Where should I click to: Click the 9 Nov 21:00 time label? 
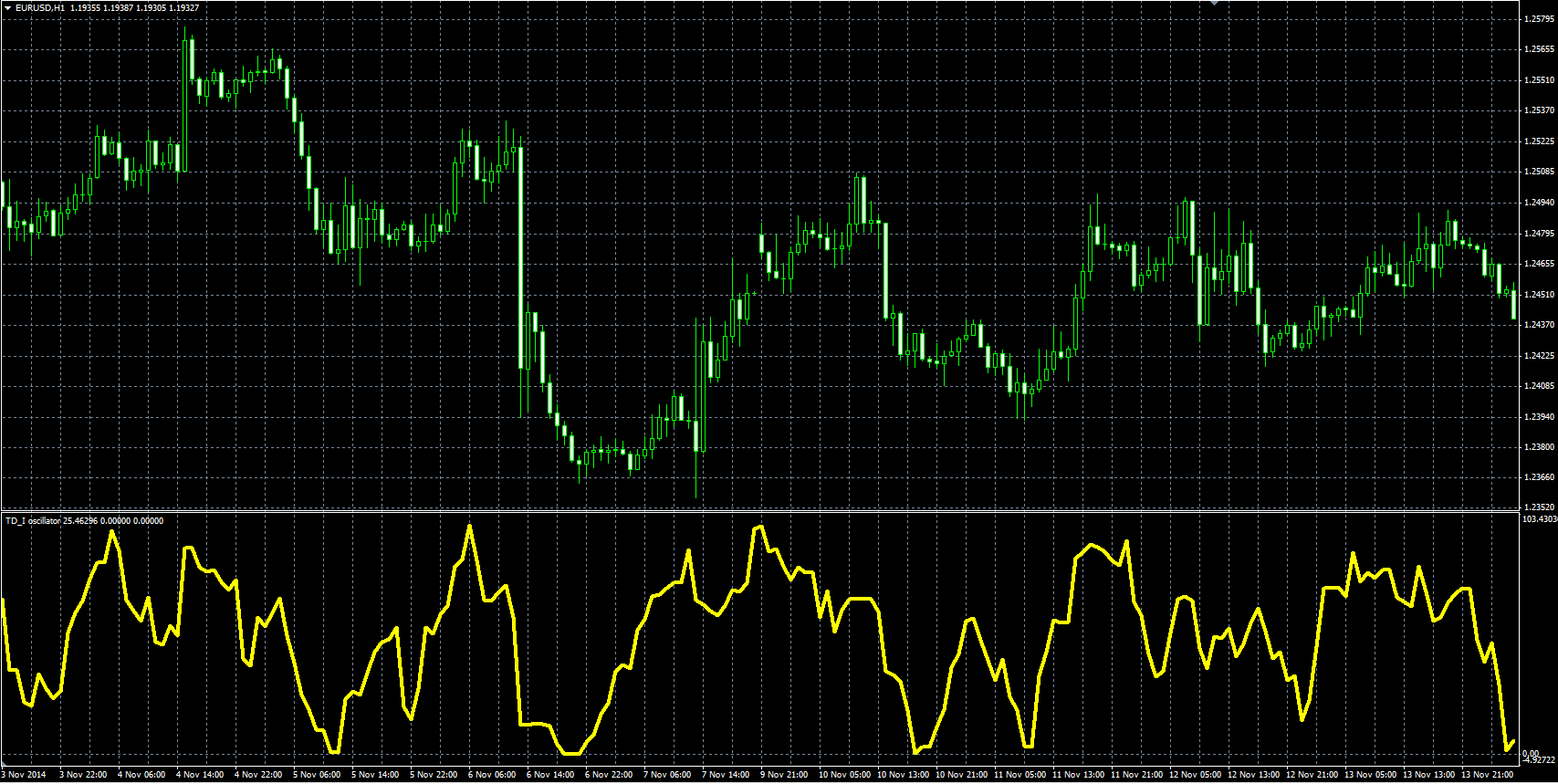point(784,775)
